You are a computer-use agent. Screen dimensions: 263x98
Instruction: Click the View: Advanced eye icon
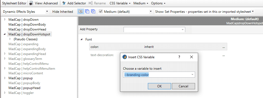click(x=31, y=3)
